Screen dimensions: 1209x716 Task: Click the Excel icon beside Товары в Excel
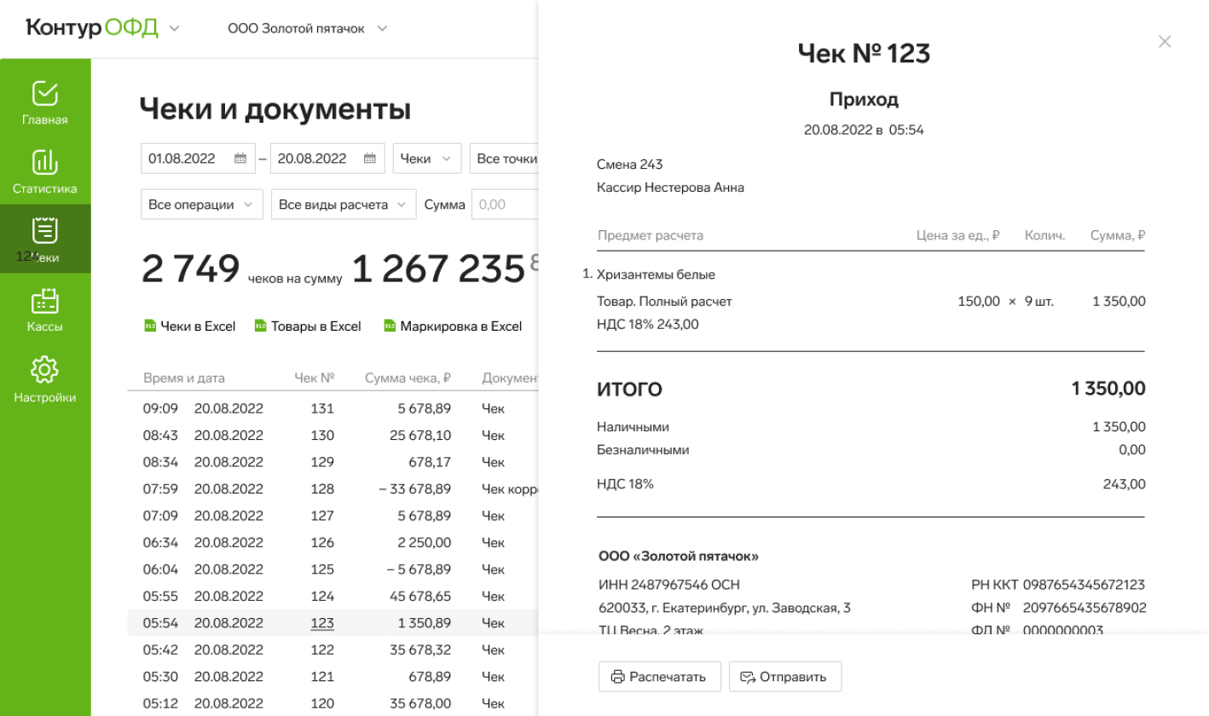[x=261, y=326]
